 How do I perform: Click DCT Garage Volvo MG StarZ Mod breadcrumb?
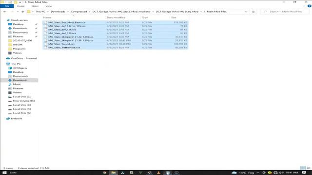pos(177,12)
